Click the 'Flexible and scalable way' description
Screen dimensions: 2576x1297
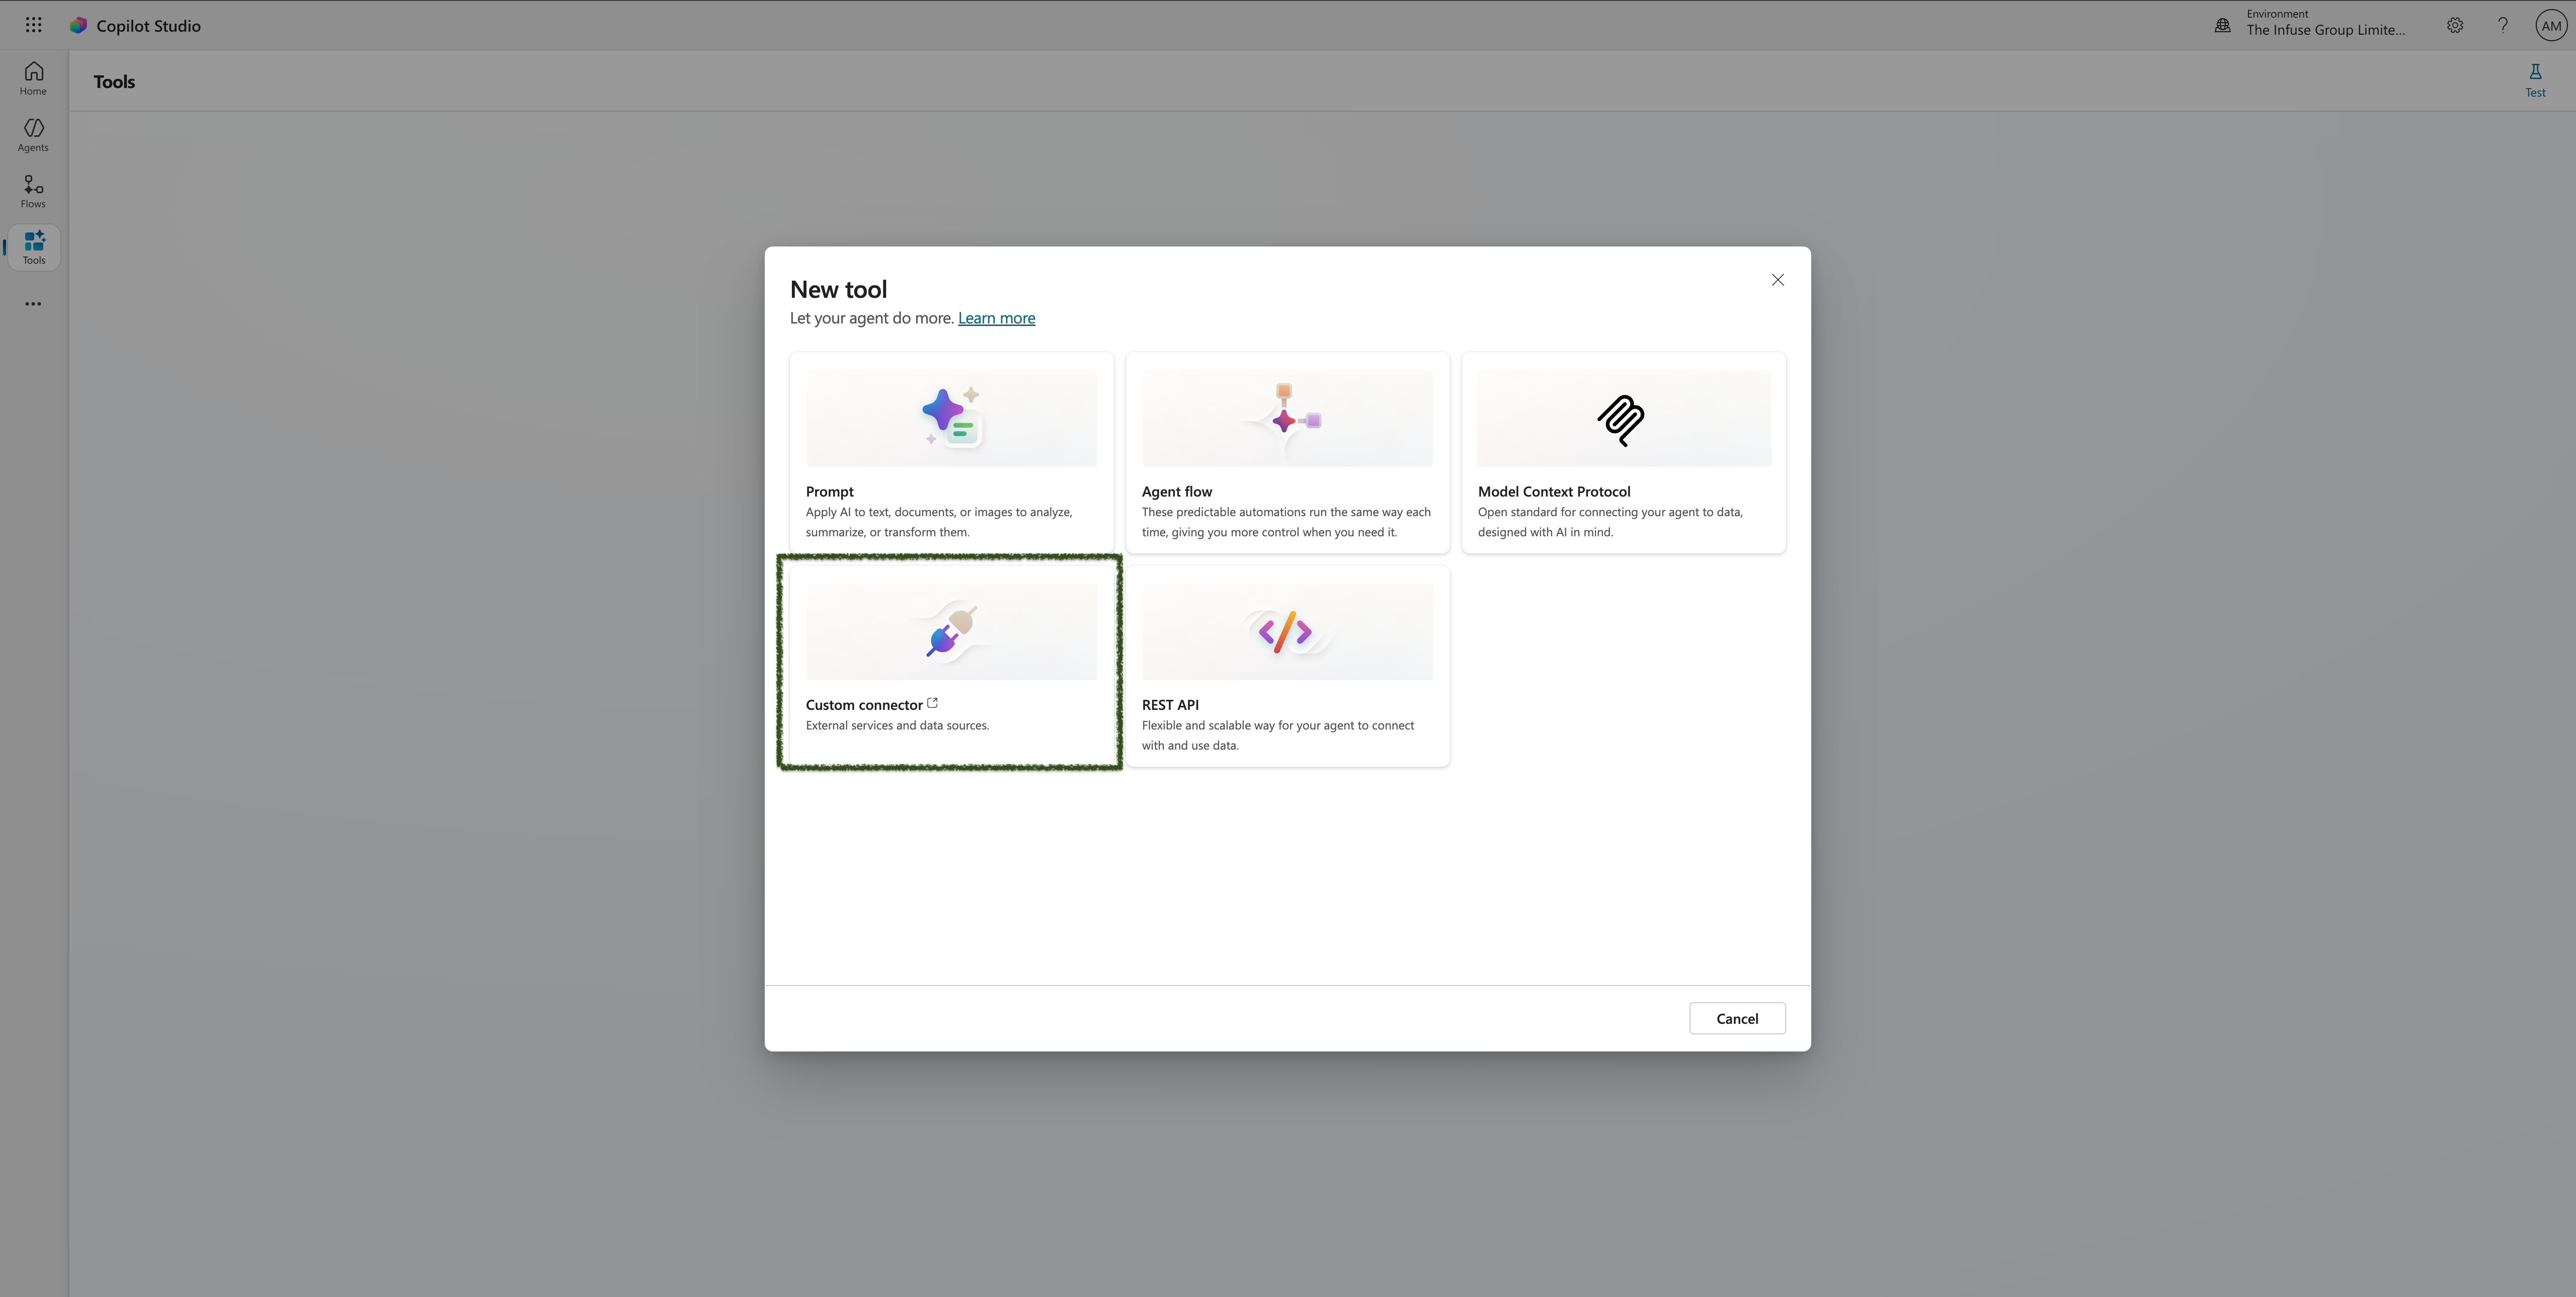pyautogui.click(x=1278, y=736)
